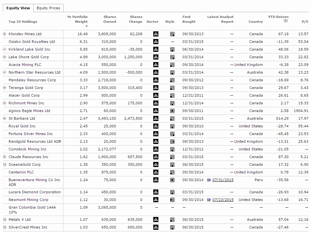Click the Acacia Mining PLC holding name
311x232 pixels.
[x=25, y=65]
